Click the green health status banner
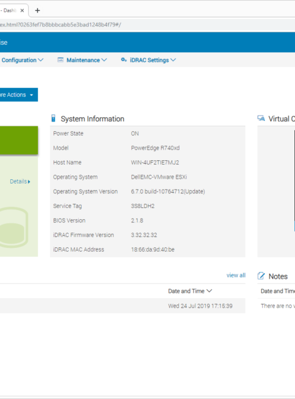The image size is (295, 399). point(19,140)
